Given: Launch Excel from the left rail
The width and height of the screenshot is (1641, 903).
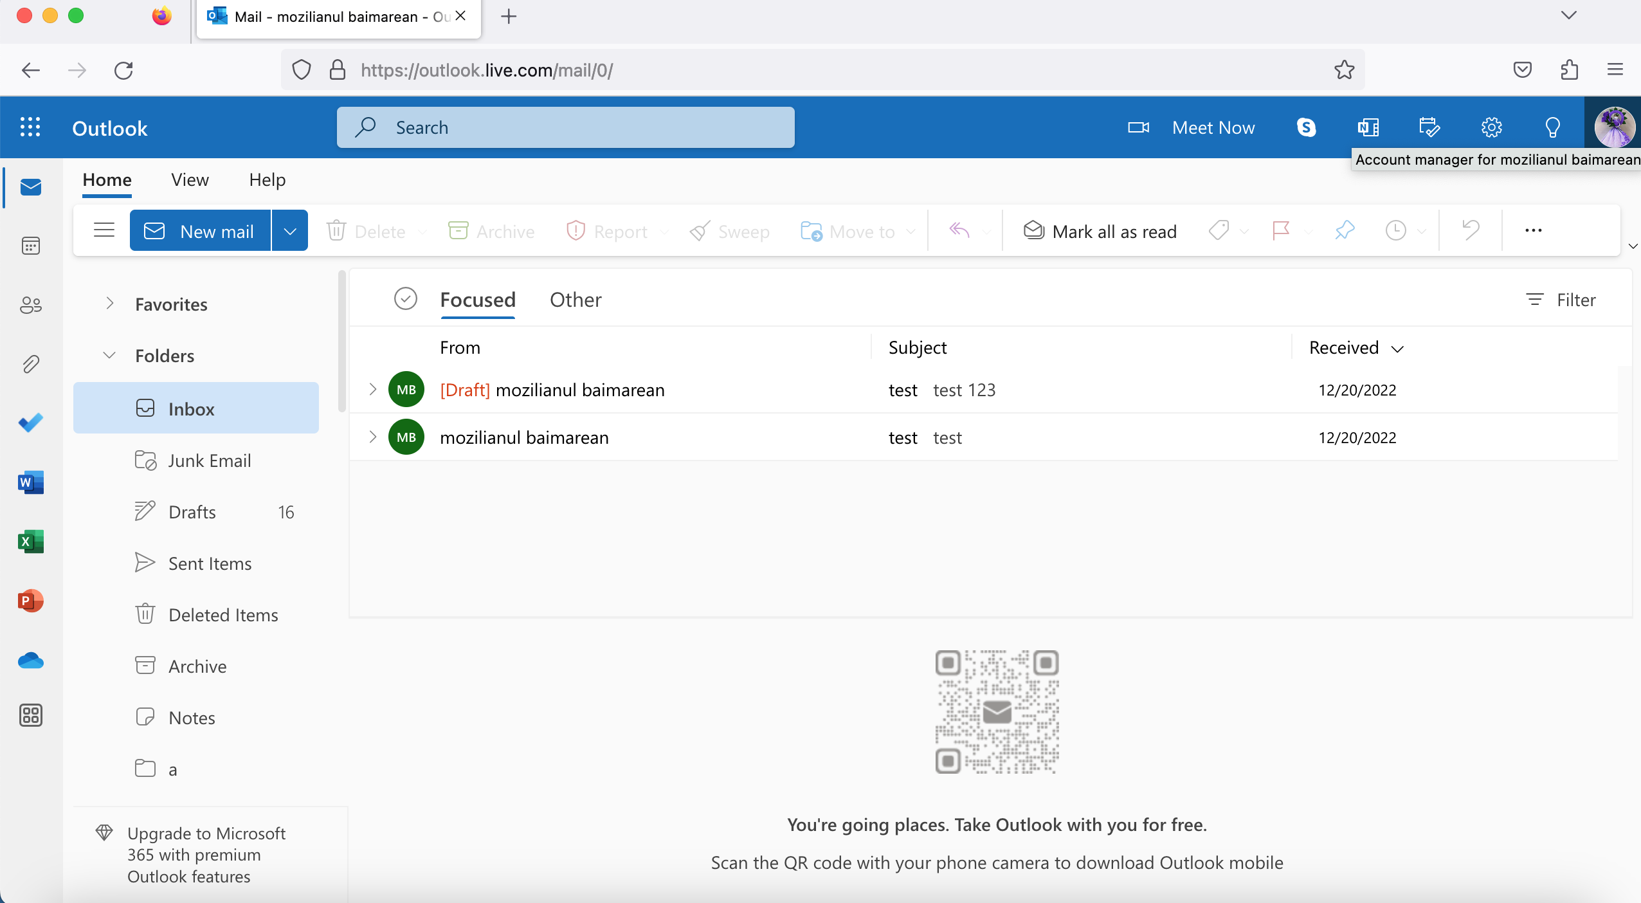Looking at the screenshot, I should 30,542.
